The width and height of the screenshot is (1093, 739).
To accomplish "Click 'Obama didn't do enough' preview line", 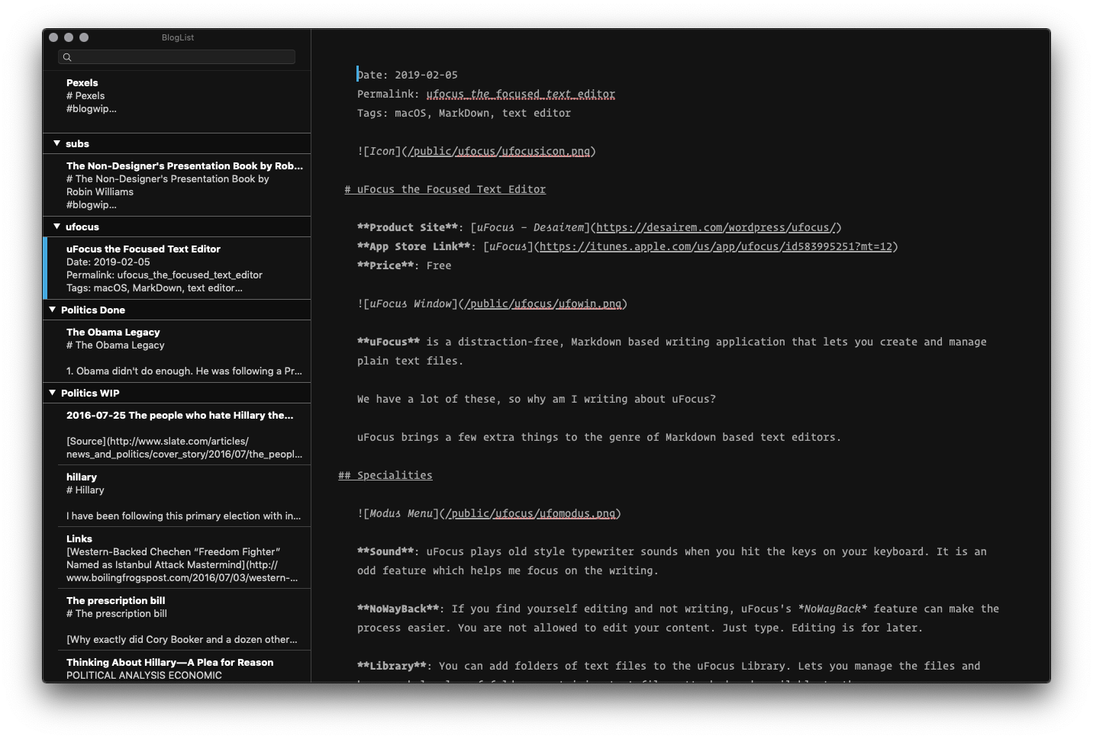I will pyautogui.click(x=184, y=371).
